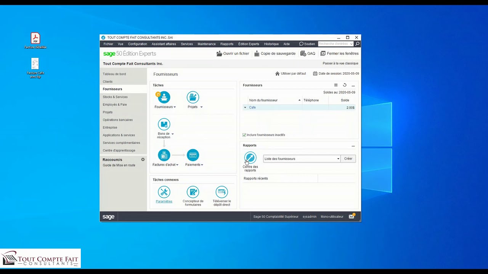Click the Cafe supplier name link
Viewport: 488px width, 274px height.
(x=252, y=108)
